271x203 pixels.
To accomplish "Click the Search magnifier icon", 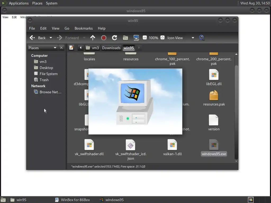I will pyautogui.click(x=202, y=38).
